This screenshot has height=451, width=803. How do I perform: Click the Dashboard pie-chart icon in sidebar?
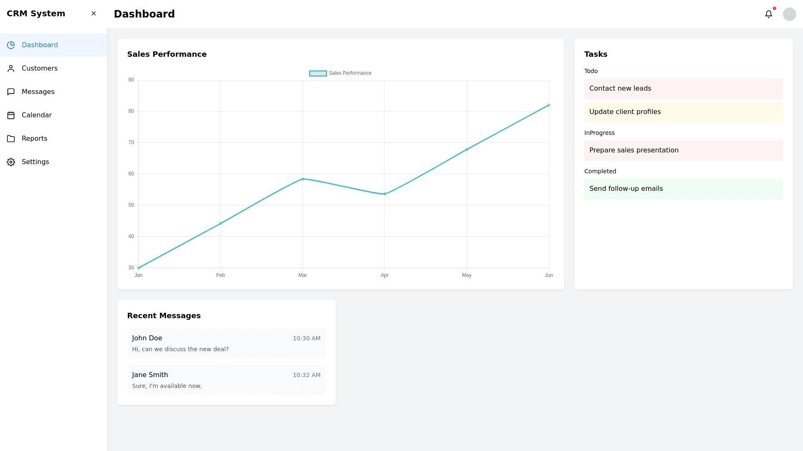[11, 45]
